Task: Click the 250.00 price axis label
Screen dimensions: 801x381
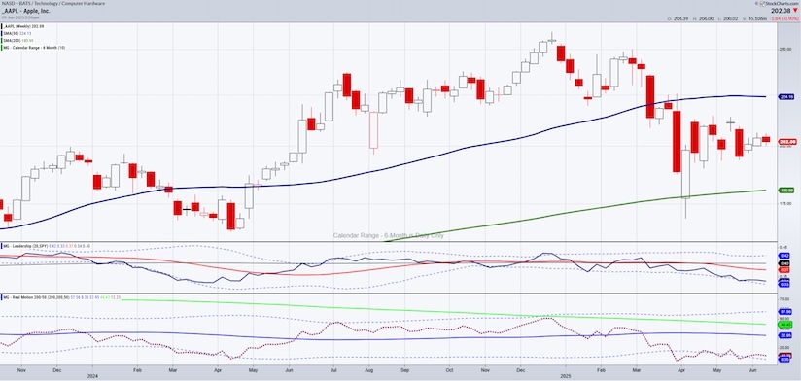Action: (x=784, y=49)
